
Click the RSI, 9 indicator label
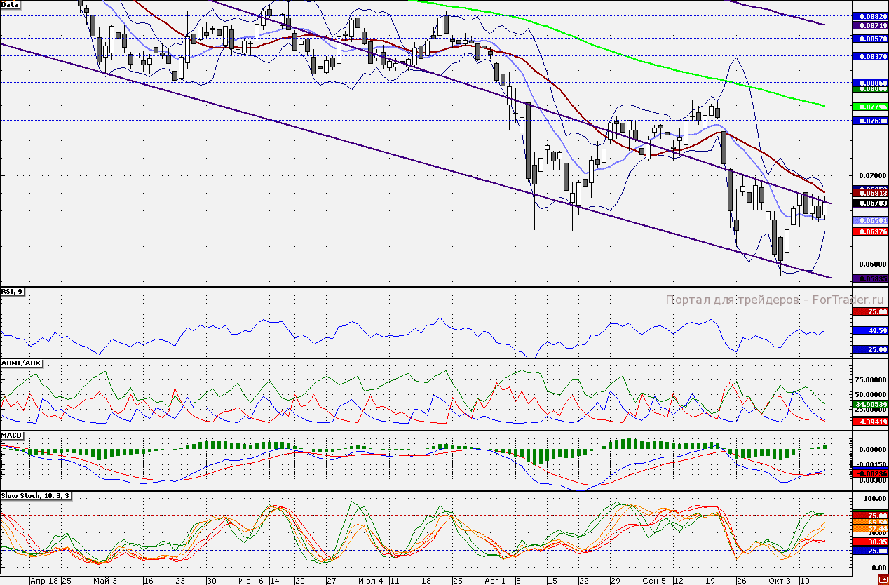click(13, 292)
